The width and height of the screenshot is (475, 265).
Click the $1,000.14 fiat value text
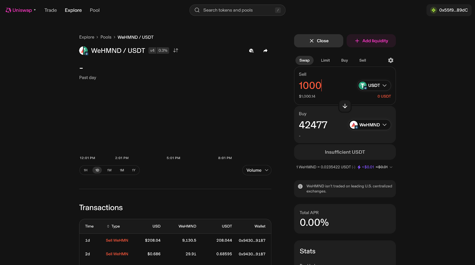(x=307, y=96)
